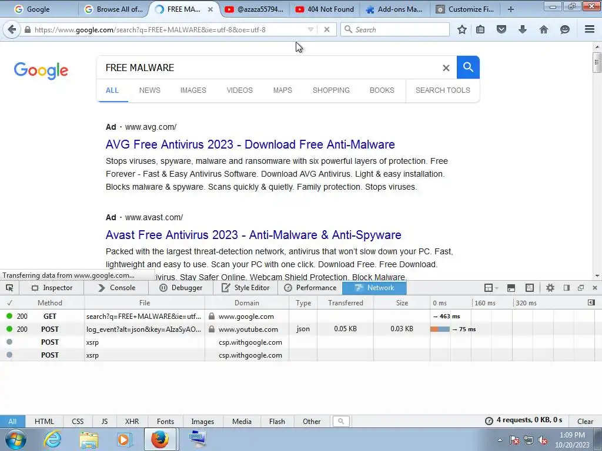
Task: Open Avast Free Antivirus 2023 link
Action: (253, 235)
